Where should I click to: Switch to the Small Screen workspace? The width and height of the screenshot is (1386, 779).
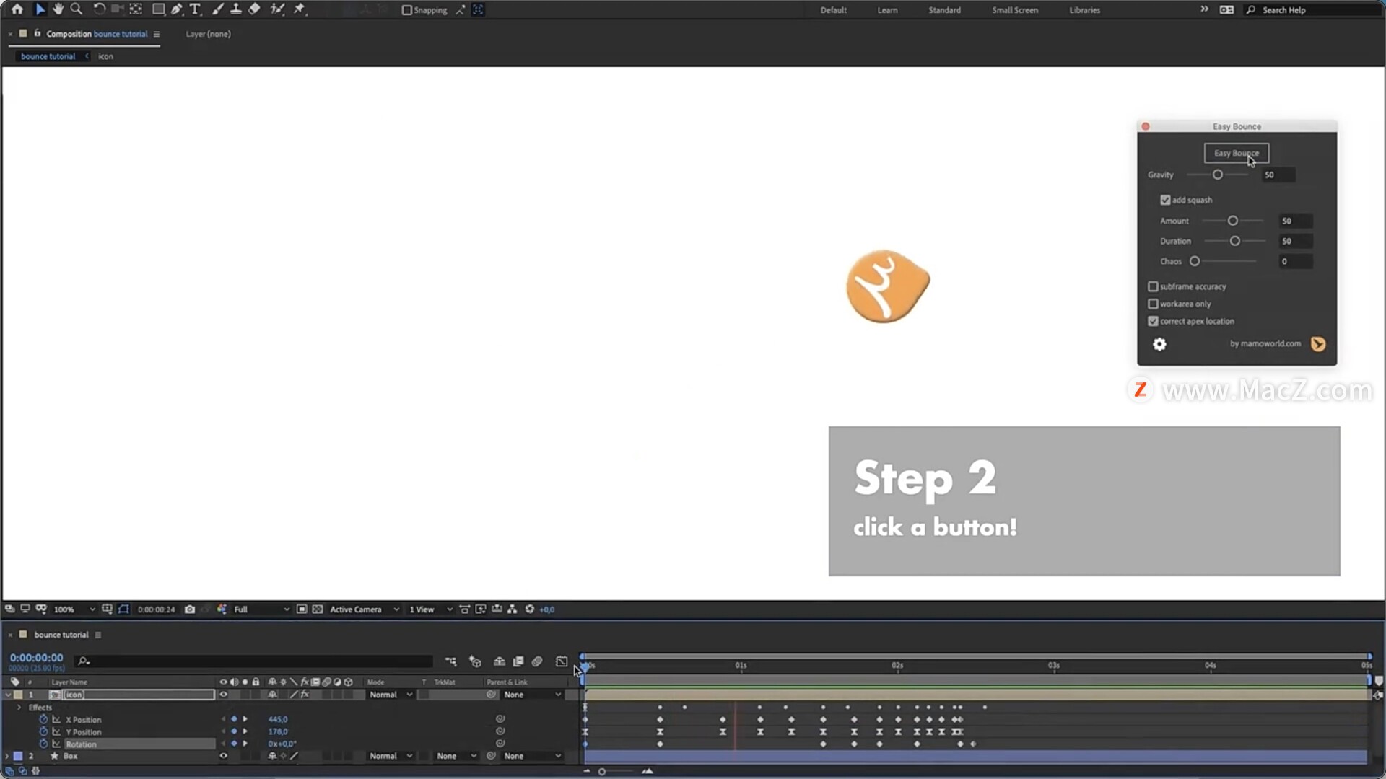click(x=1014, y=10)
